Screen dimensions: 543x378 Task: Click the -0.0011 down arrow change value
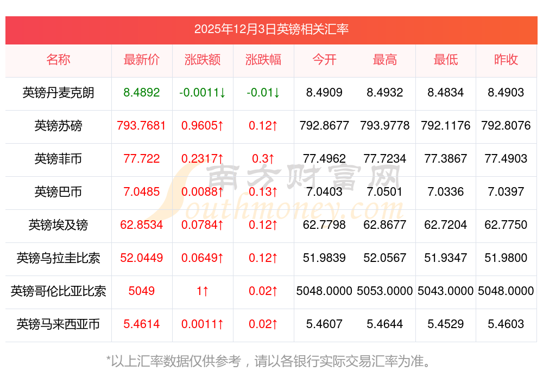pos(203,93)
